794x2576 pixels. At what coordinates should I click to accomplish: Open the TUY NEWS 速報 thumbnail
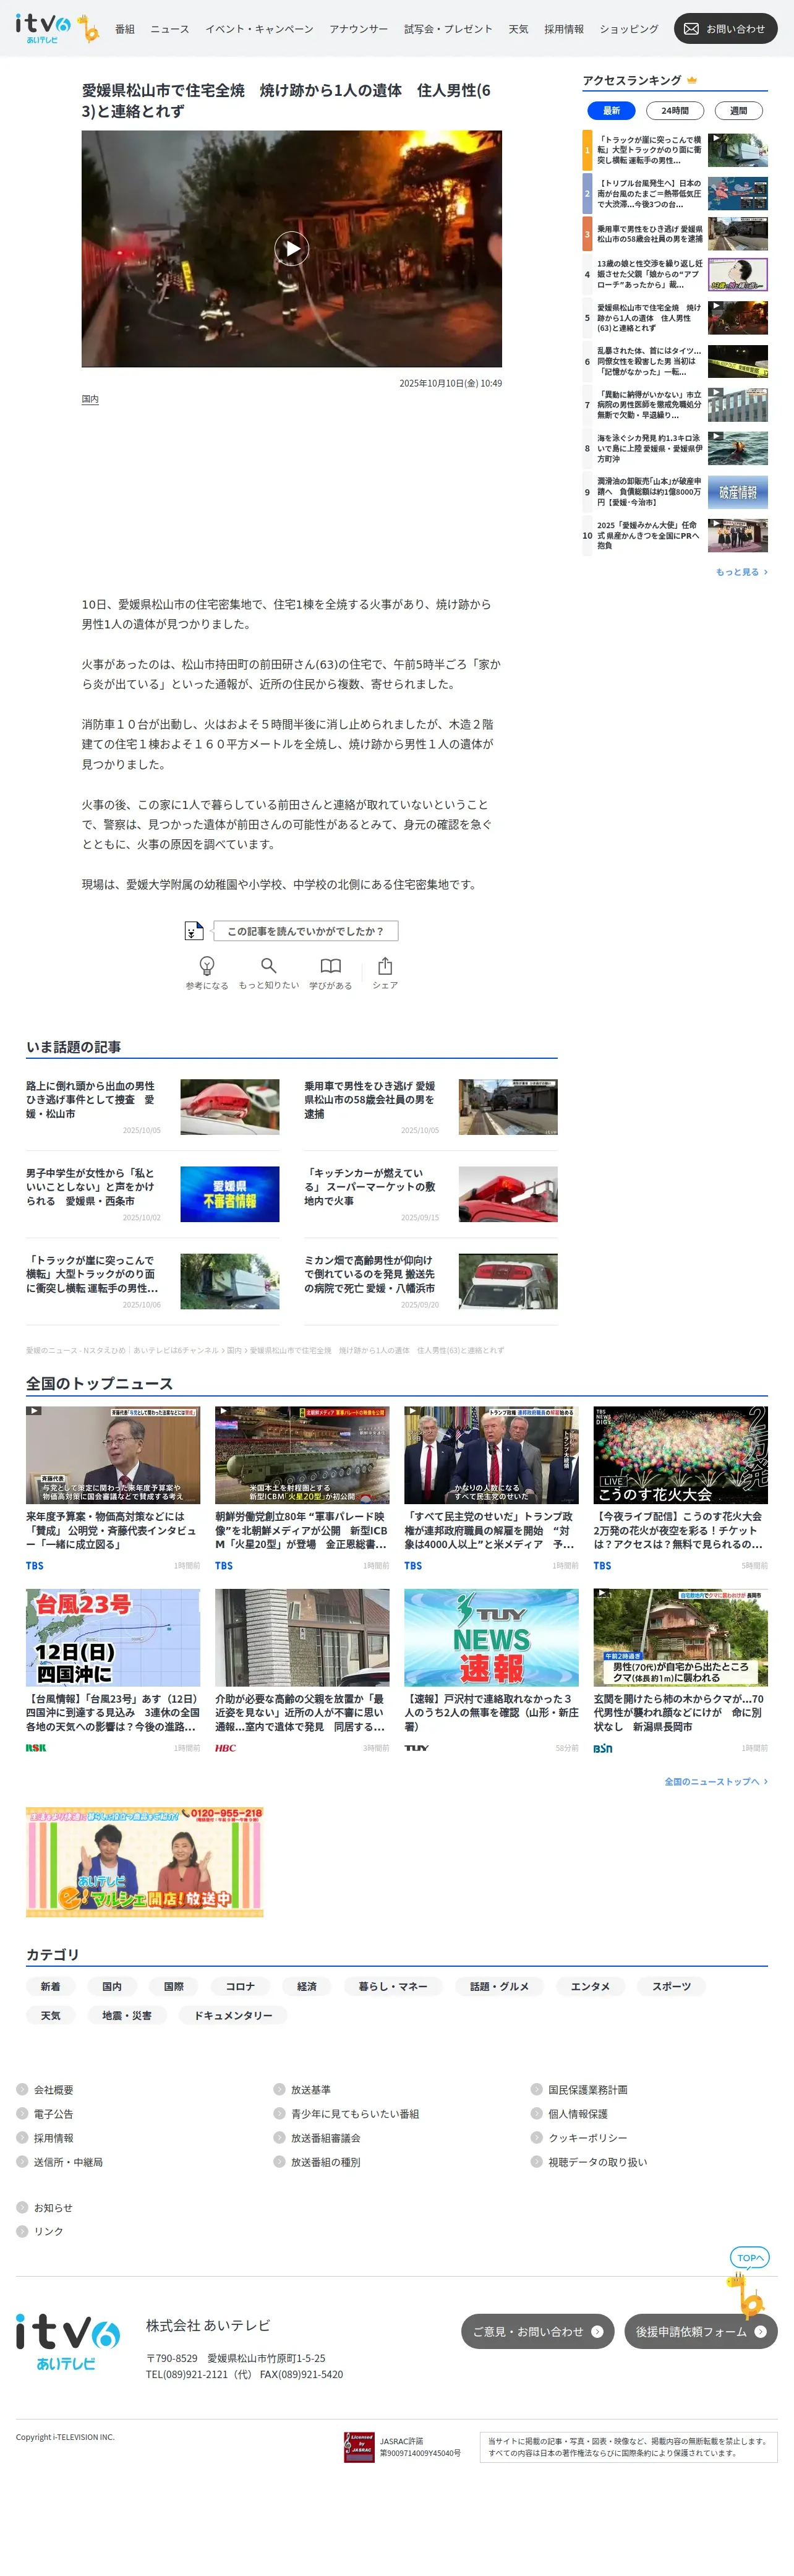coord(491,1637)
